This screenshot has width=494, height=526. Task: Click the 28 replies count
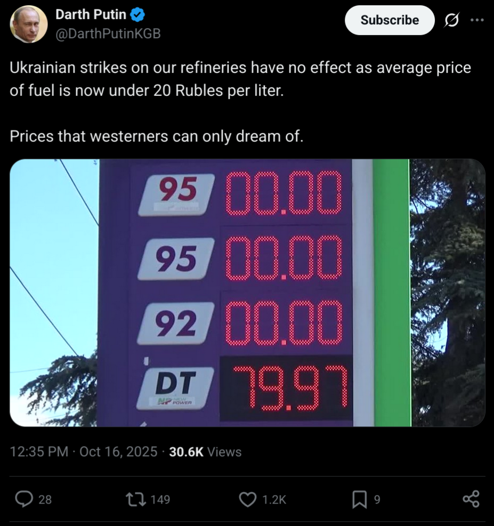pos(46,499)
